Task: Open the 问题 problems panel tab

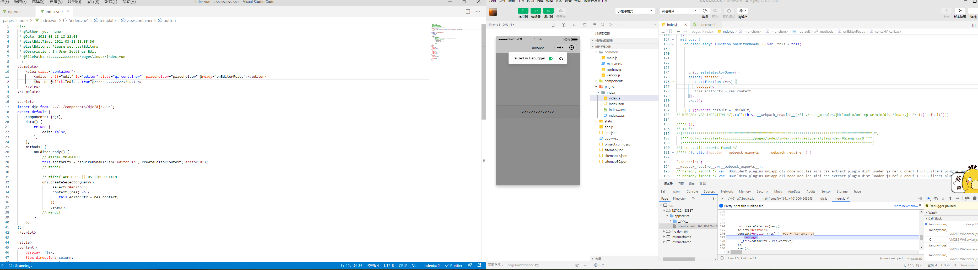Action: (x=681, y=184)
